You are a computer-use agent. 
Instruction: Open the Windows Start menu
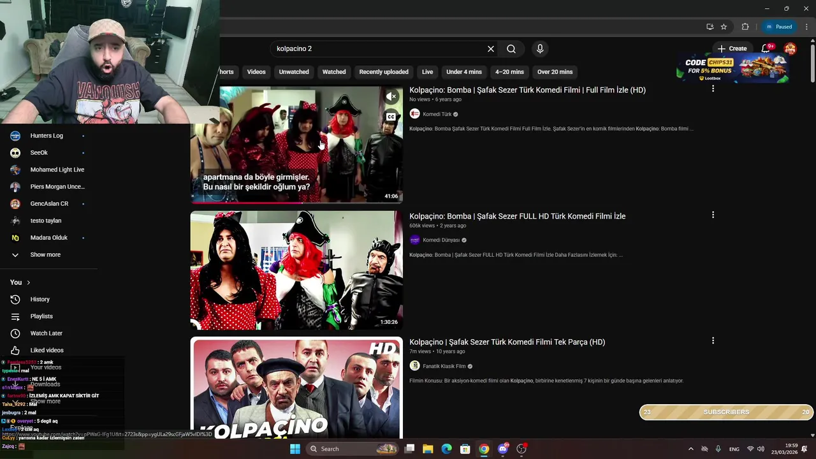pos(295,449)
